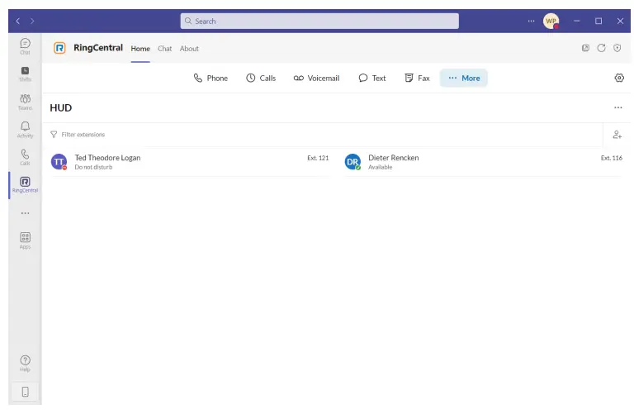Select Ted Theodore Logan's name
Screen dimensions: 634x419
[107, 158]
